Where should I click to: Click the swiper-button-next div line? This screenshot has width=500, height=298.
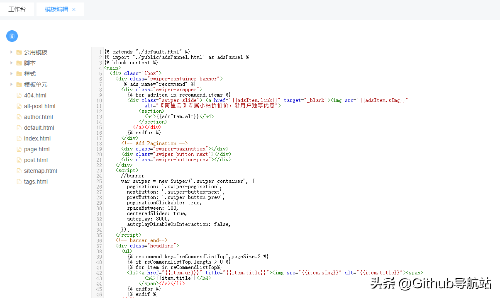[x=176, y=154]
